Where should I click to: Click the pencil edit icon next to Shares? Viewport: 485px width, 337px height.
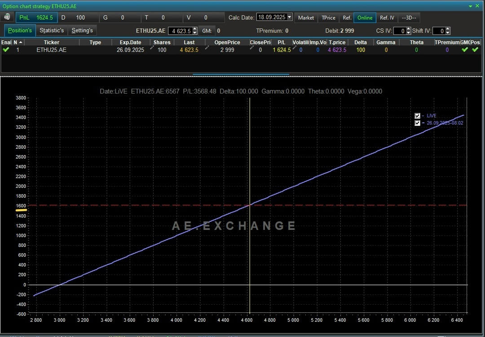(152, 48)
